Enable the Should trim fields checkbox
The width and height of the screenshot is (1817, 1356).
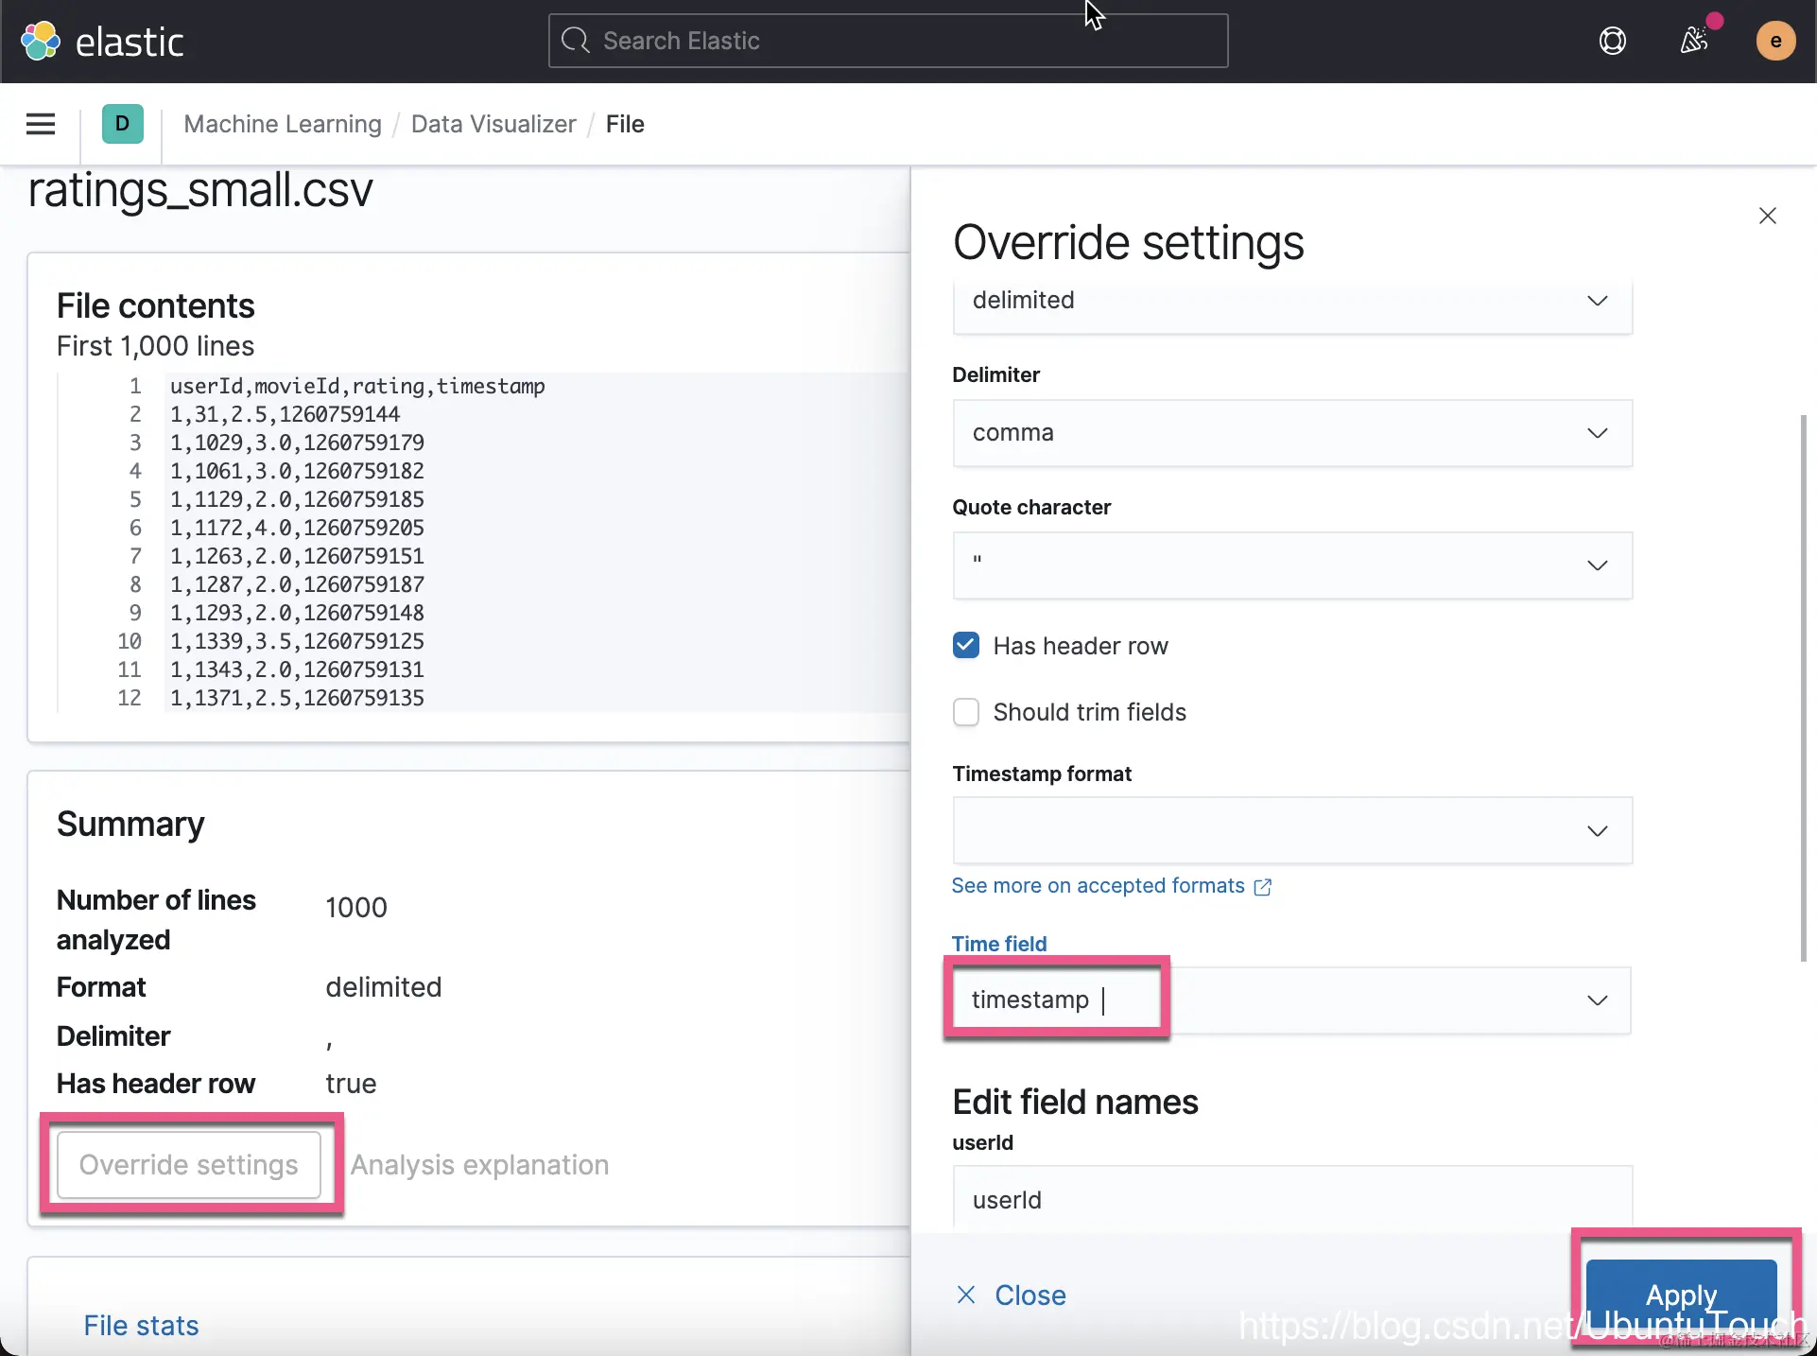point(965,712)
